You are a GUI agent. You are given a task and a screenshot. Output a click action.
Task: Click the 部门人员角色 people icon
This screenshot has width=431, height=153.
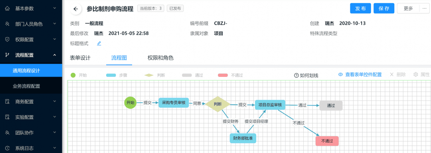[x=8, y=24]
